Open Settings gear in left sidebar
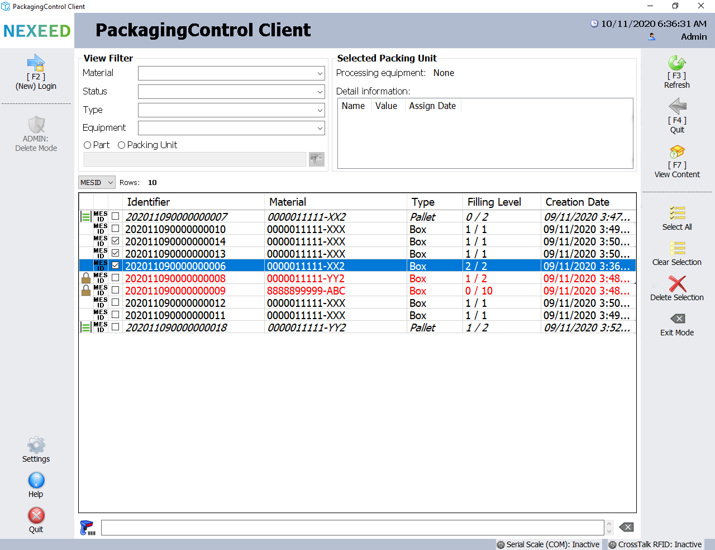Viewport: 715px width, 550px height. pos(36,445)
